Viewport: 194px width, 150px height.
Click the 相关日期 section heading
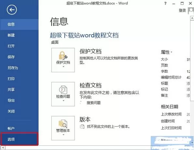(169, 107)
